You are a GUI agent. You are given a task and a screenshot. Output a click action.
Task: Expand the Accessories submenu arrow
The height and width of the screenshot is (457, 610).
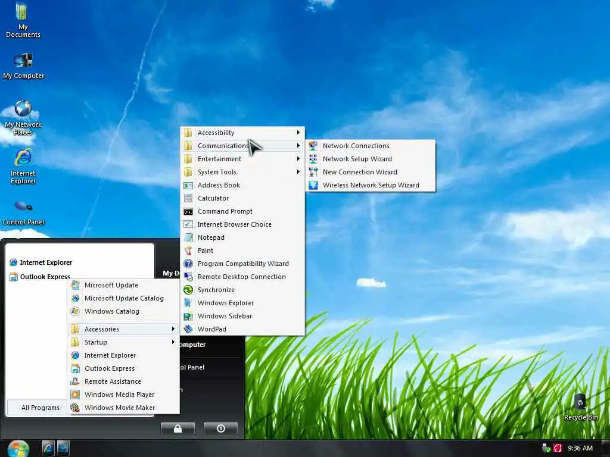pos(173,329)
